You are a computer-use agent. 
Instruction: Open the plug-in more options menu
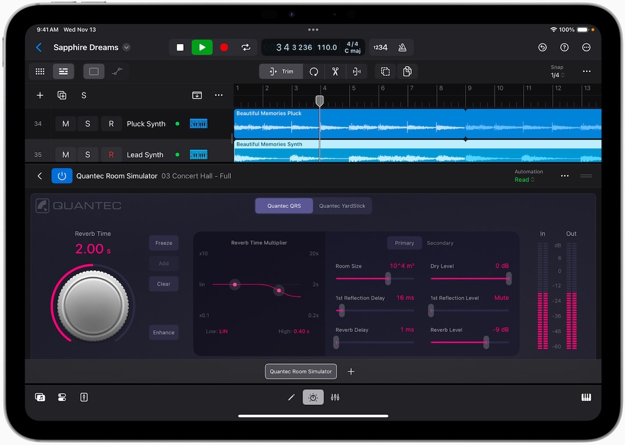tap(565, 176)
